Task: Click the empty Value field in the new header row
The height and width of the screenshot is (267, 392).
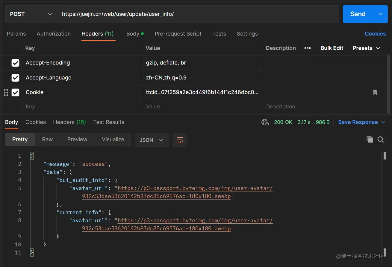Action: [202, 107]
